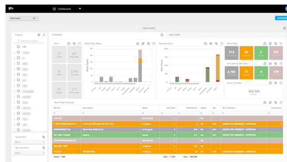Screen dimensions: 287x162
Task: Maximize the Work Packs Summary grid
Action: point(281,102)
